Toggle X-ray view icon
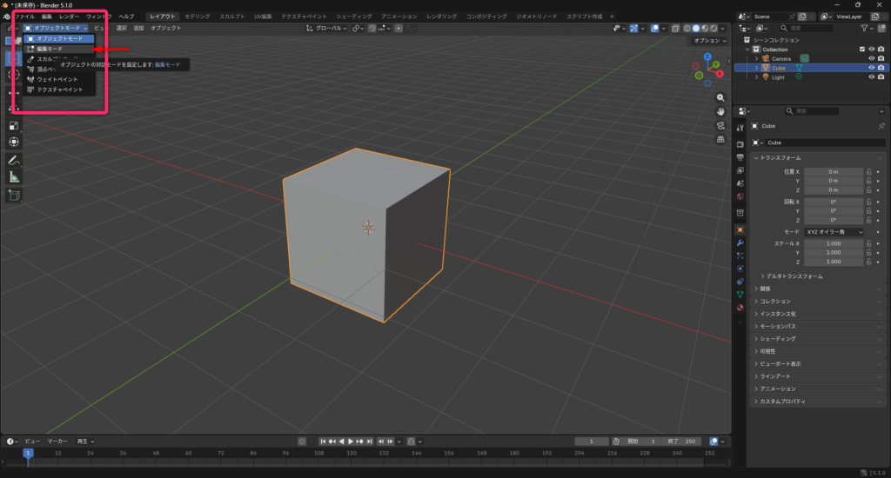This screenshot has height=478, width=891. [675, 28]
